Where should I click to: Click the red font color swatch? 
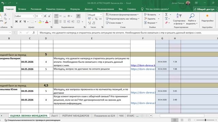(x=47, y=22)
